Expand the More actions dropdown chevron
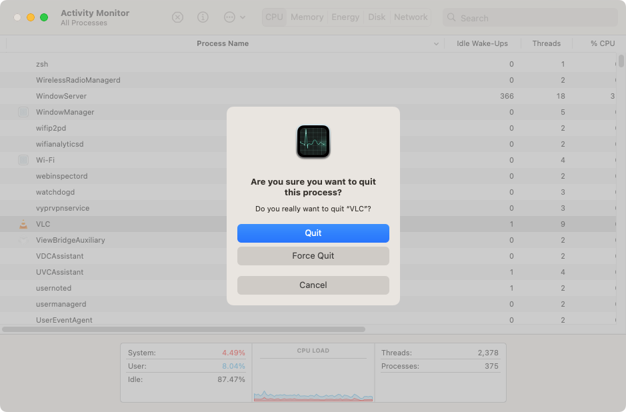The image size is (626, 412). click(243, 17)
